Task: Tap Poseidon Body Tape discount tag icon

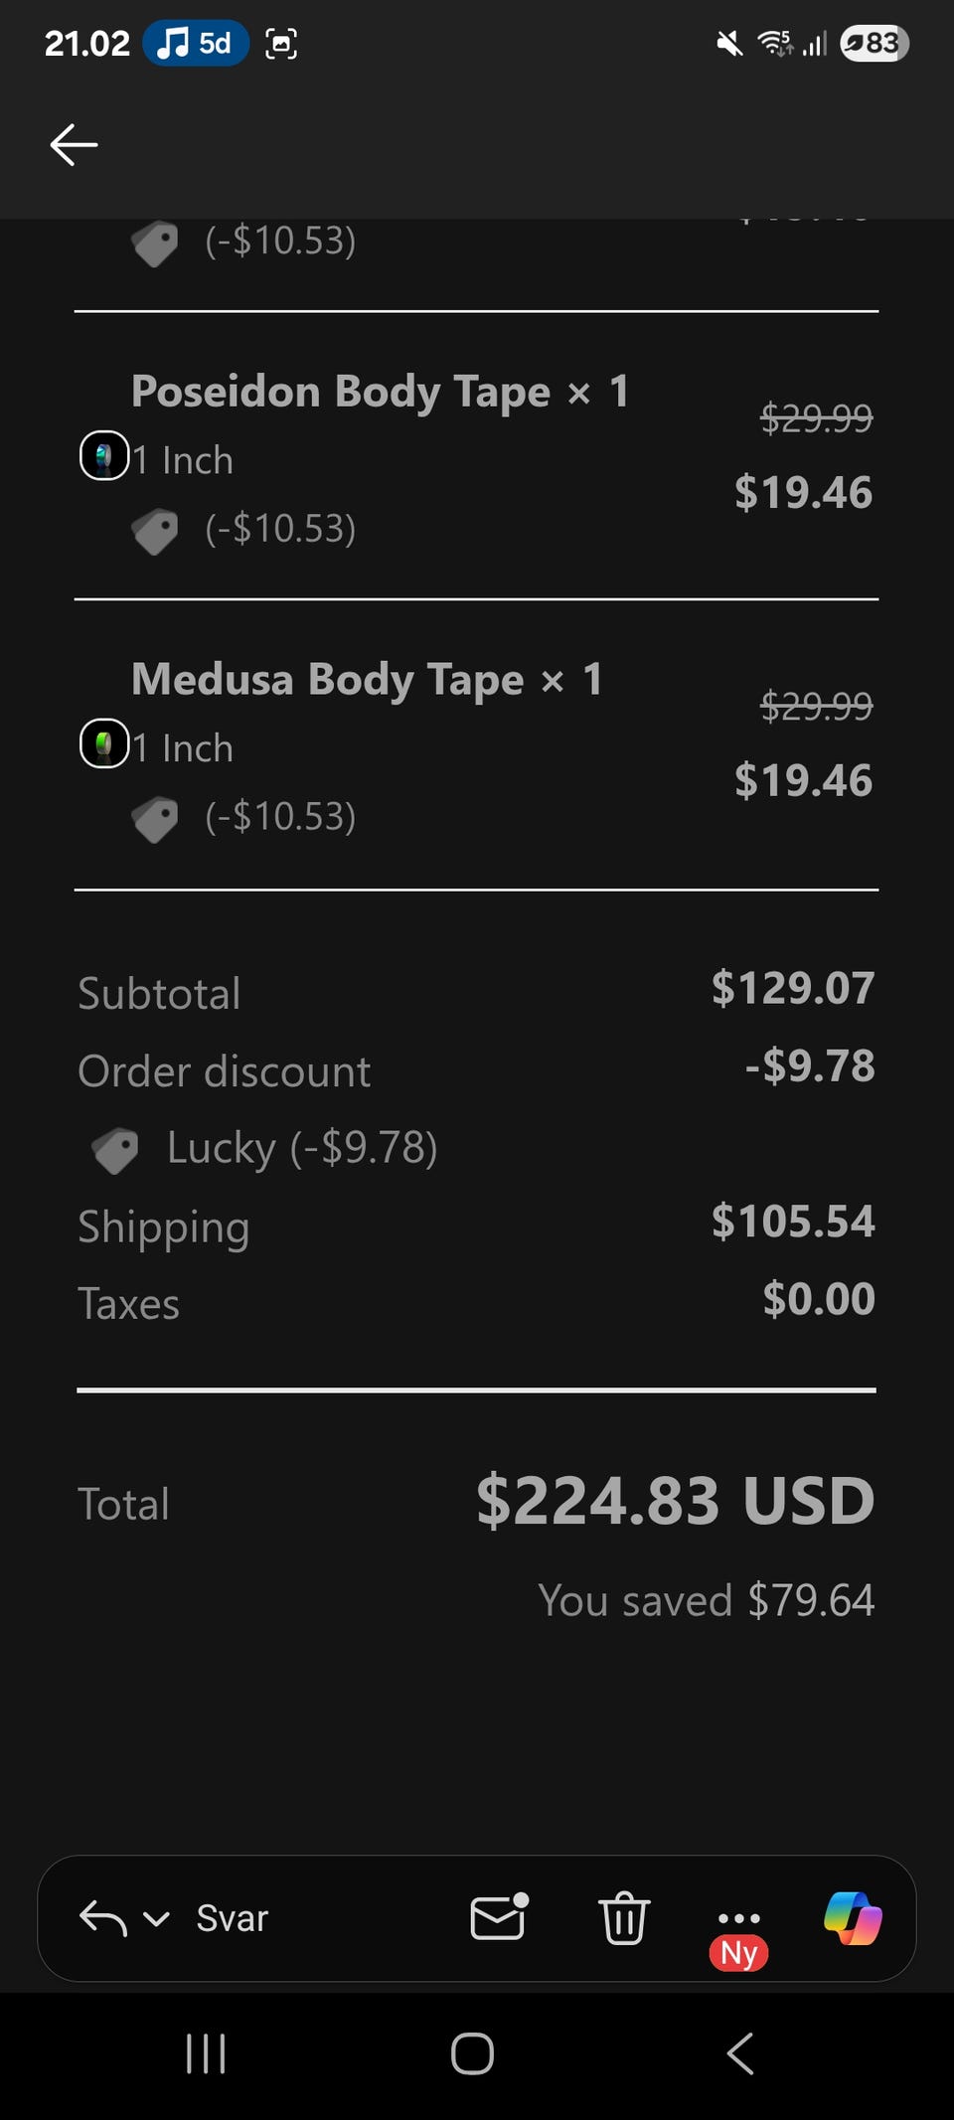Action: [x=155, y=530]
